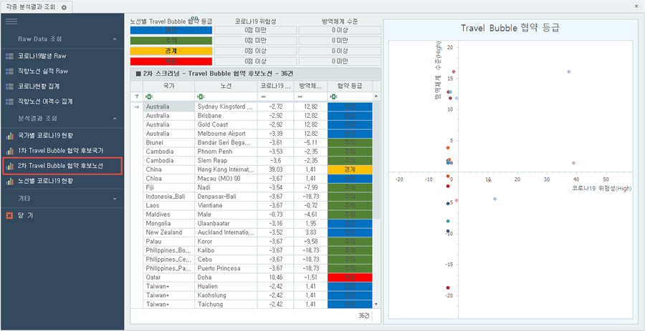Click the grid icon beside 직항노선 실적 Raw
This screenshot has width=645, height=331.
click(10, 71)
